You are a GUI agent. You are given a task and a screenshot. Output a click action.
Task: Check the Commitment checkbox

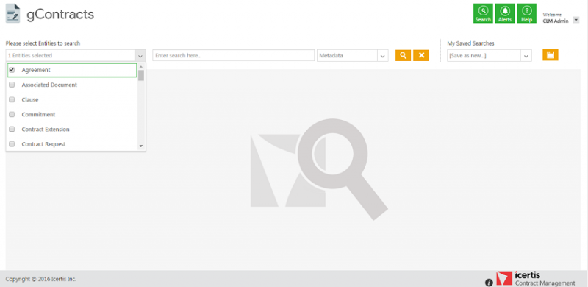(12, 114)
